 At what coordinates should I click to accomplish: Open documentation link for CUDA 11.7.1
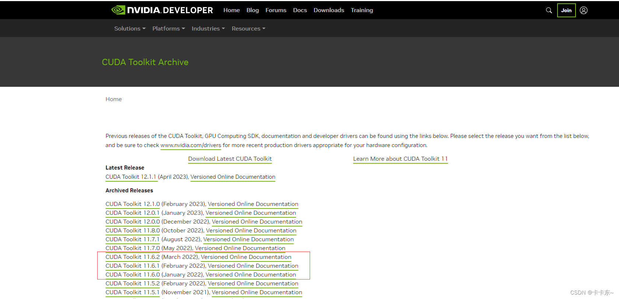[x=249, y=239]
